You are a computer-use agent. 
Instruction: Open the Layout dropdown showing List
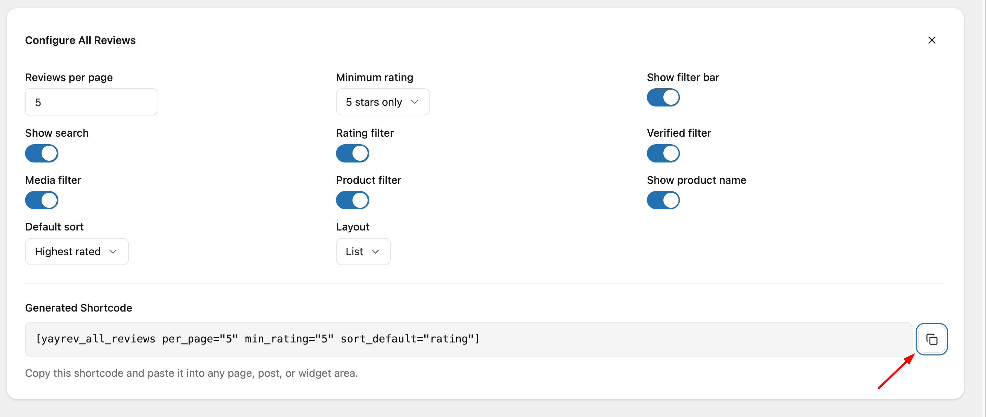[x=363, y=252]
